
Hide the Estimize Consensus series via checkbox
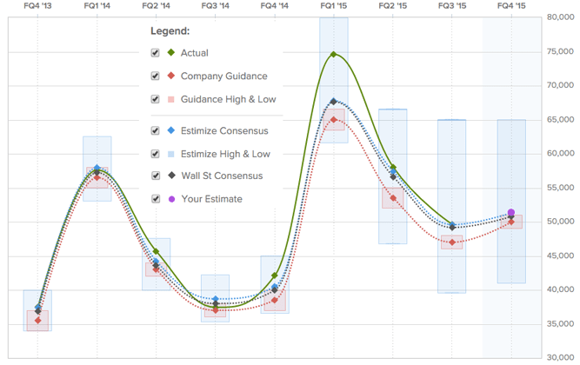click(x=156, y=131)
